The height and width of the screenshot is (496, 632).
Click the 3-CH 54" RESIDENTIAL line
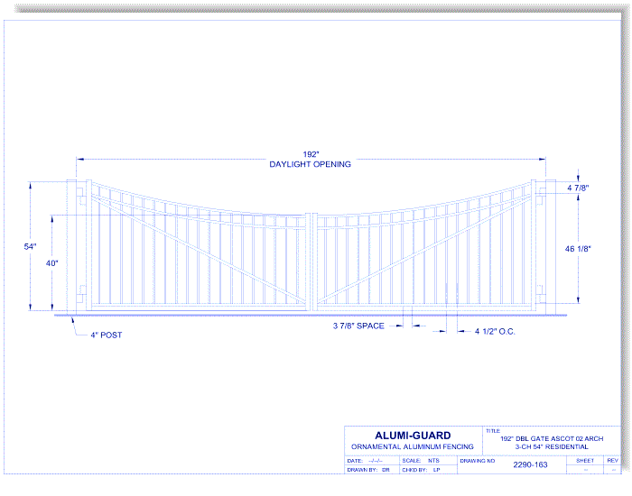click(x=552, y=447)
